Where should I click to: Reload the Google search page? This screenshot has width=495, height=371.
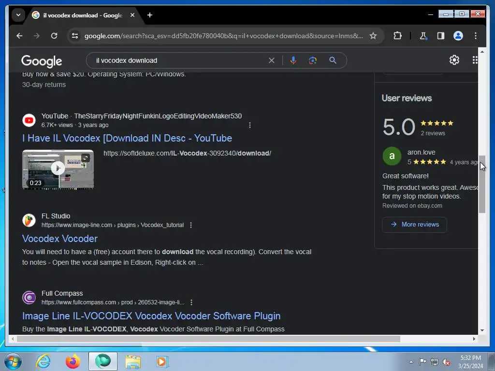(54, 36)
